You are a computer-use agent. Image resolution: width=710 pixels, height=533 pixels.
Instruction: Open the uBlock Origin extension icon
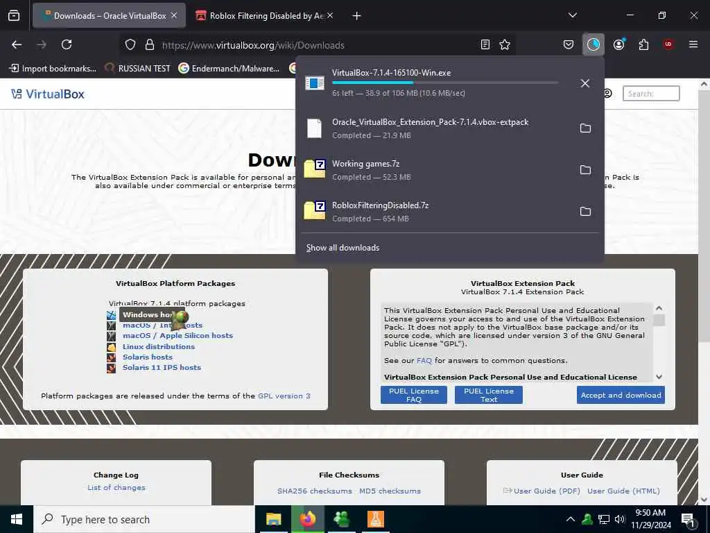[668, 44]
